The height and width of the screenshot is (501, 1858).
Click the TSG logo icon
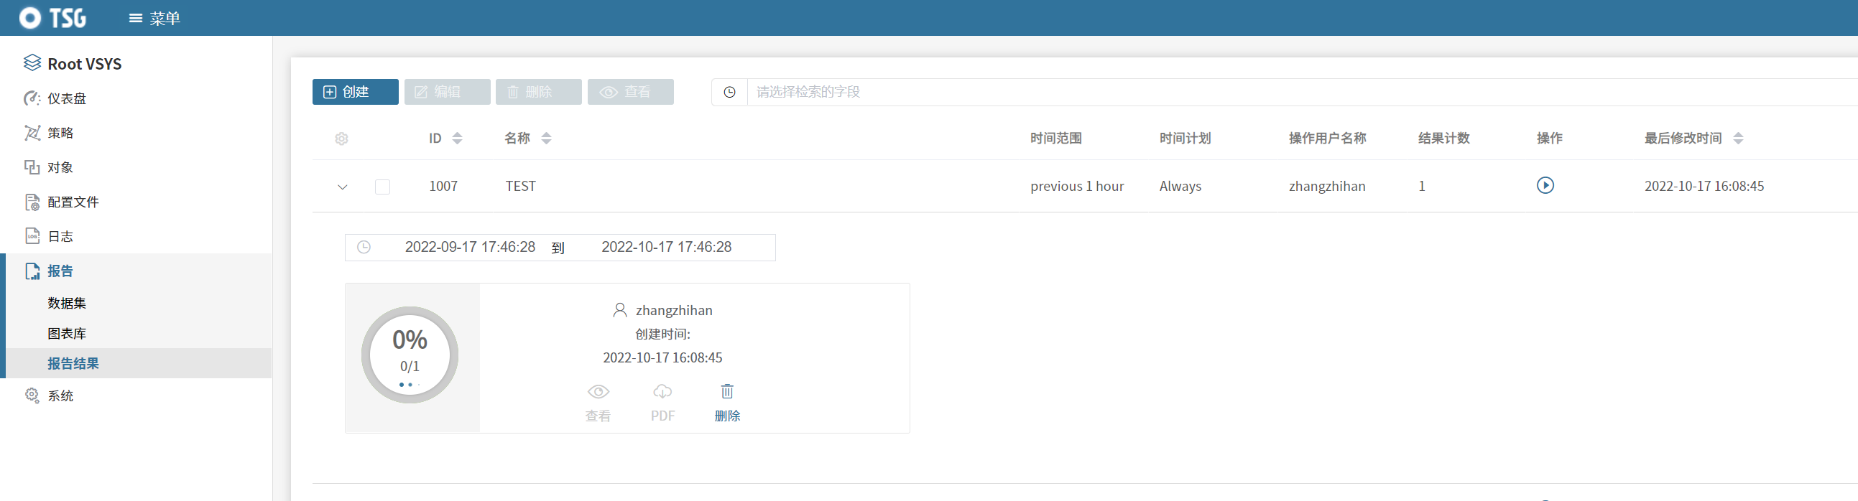30,18
